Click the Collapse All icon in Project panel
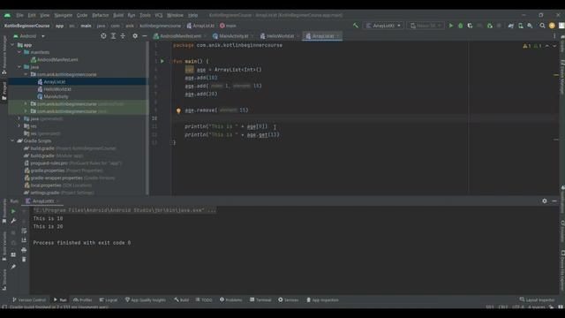Image resolution: width=565 pixels, height=318 pixels. (x=123, y=36)
